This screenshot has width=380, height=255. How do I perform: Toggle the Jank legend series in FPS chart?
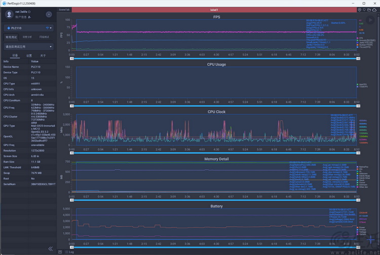[364, 42]
